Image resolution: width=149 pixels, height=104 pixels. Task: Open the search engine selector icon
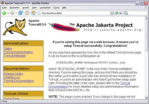[x=126, y=13]
